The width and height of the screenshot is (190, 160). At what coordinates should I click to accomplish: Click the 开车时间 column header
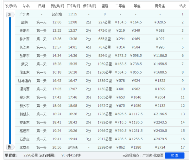(73, 6)
